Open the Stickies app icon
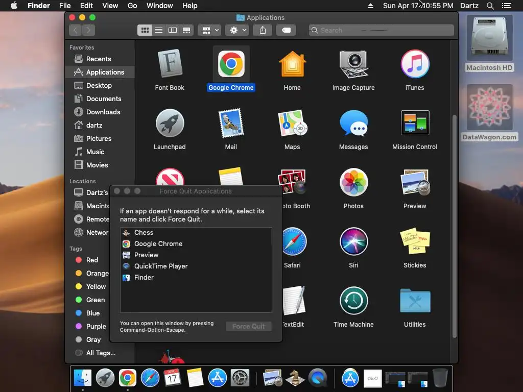The image size is (523, 392). 415,241
